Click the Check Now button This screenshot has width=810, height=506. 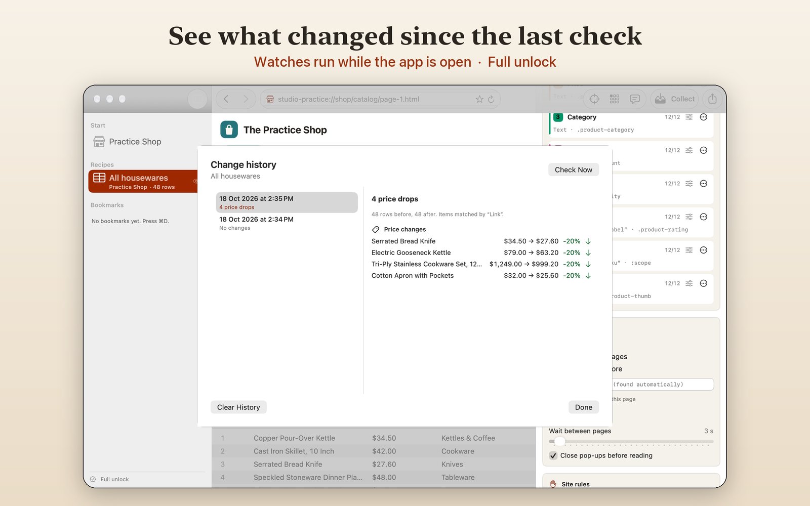[574, 170]
